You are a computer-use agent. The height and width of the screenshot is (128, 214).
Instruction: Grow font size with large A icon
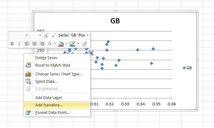(x=46, y=35)
